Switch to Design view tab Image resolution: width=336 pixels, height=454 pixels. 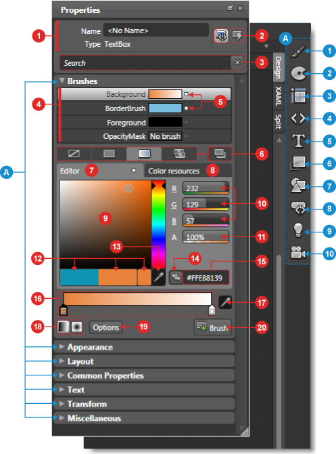pyautogui.click(x=279, y=67)
